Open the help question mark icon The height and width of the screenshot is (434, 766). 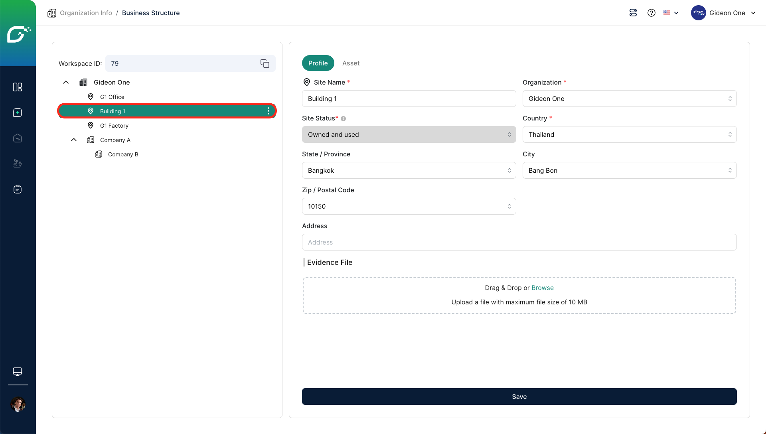651,13
